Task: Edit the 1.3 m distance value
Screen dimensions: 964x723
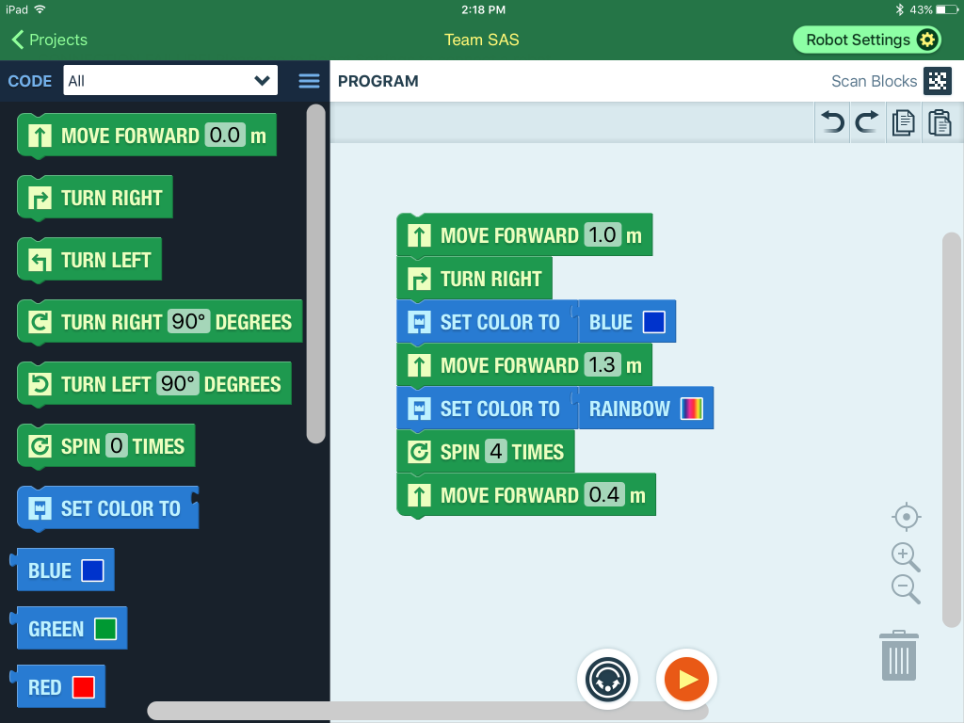Action: [602, 365]
